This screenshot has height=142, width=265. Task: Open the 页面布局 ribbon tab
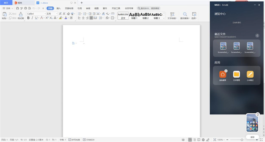coord(69,8)
